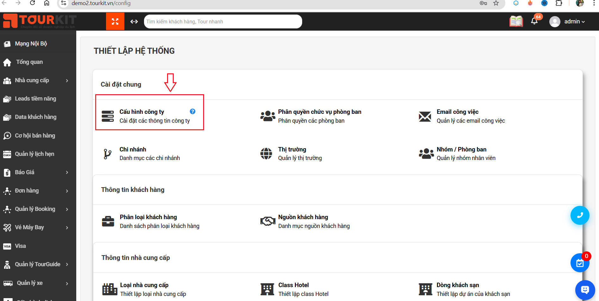Open Data khách hàng from sidebar
Screen dimensions: 599x301
coord(35,117)
